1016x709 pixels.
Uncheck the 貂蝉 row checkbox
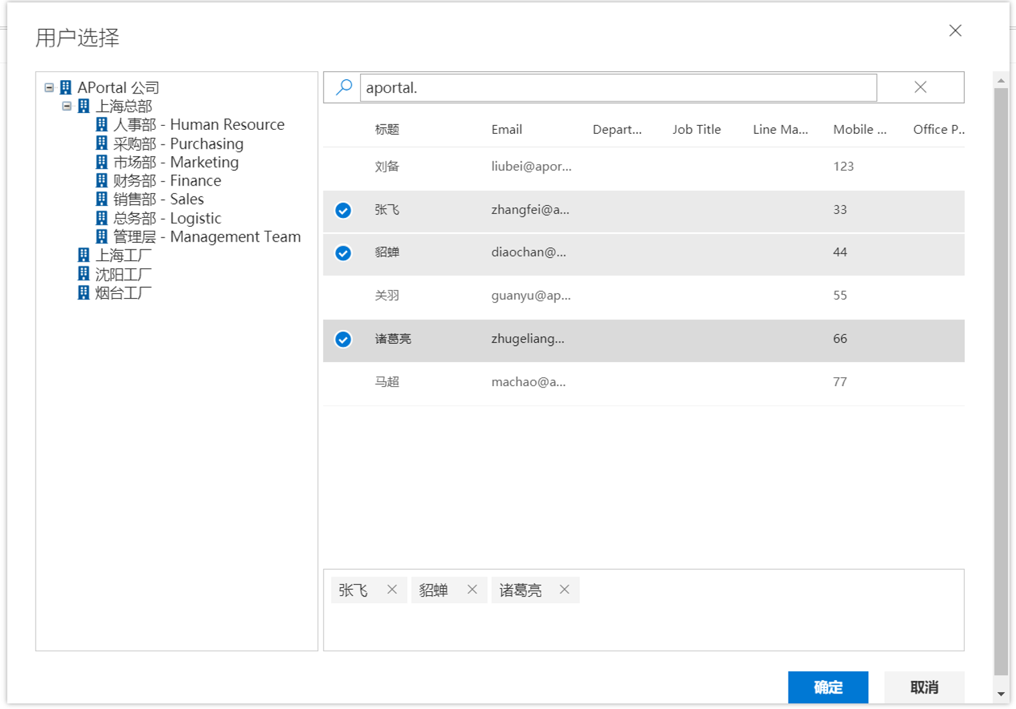pos(343,253)
